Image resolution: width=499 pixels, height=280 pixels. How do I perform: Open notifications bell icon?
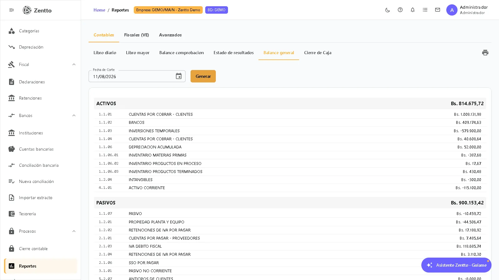pos(413,10)
